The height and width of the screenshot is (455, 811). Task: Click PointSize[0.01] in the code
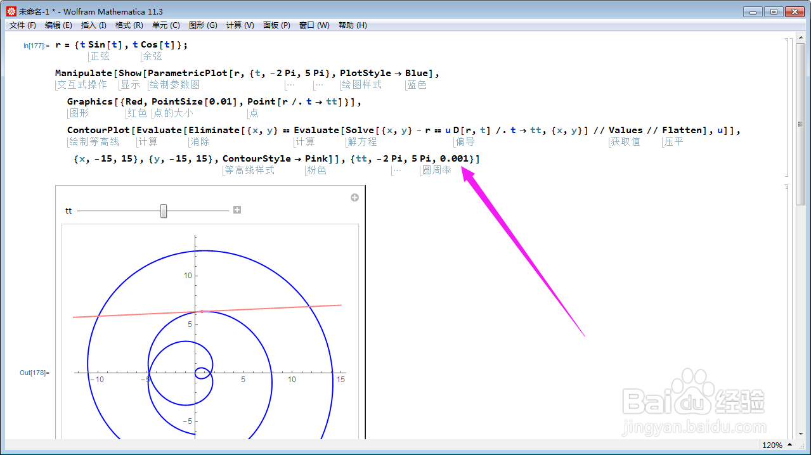(197, 101)
